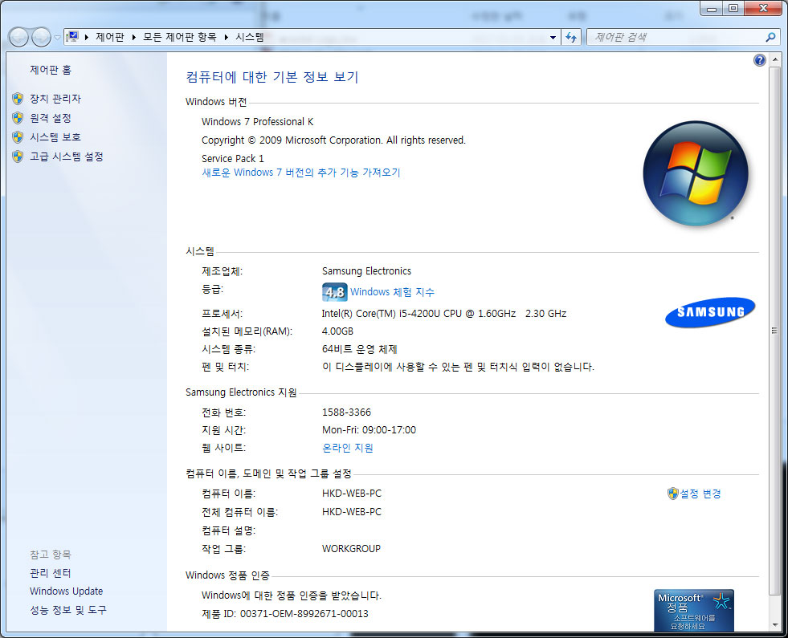This screenshot has width=788, height=638.
Task: Select the 모든 제어판 항목 breadcrumb
Action: coord(179,37)
